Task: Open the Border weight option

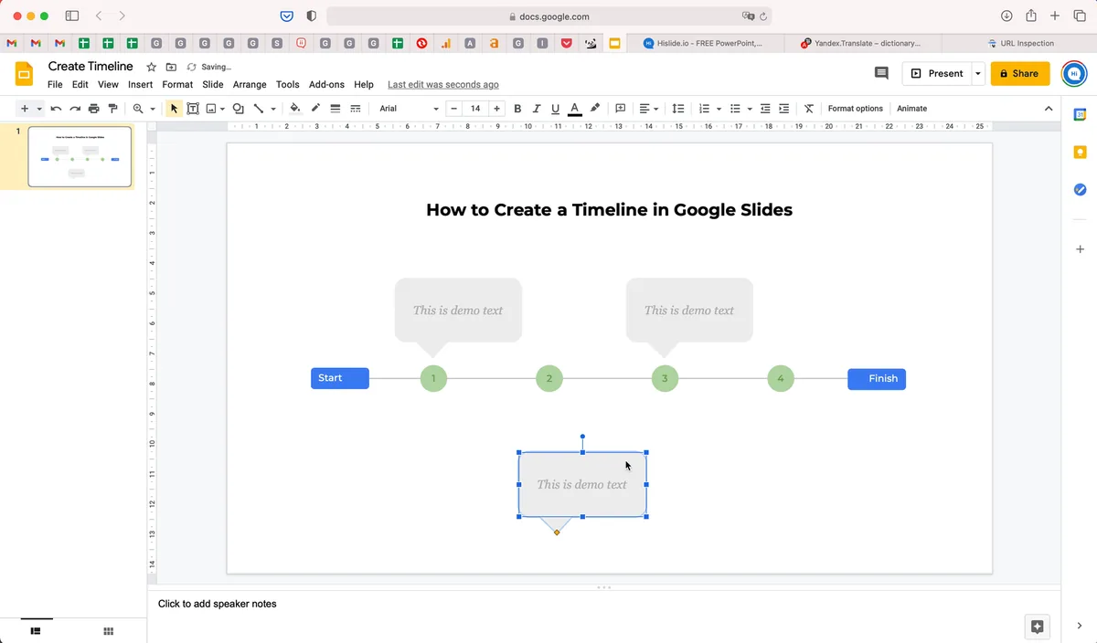Action: click(x=335, y=109)
